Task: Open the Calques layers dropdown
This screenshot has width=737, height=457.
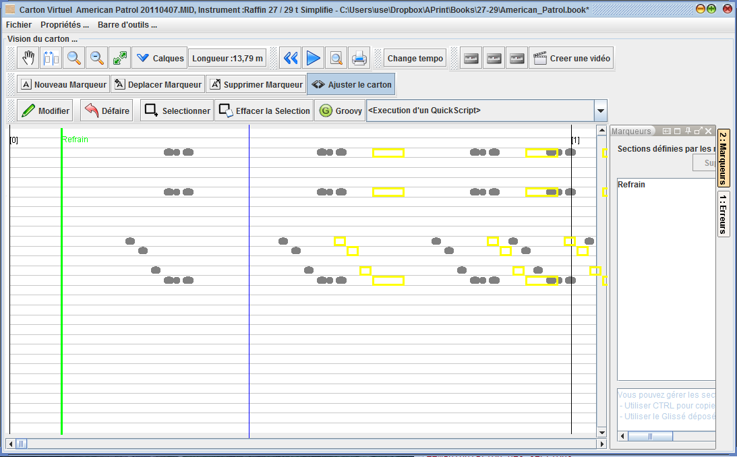Action: (160, 59)
